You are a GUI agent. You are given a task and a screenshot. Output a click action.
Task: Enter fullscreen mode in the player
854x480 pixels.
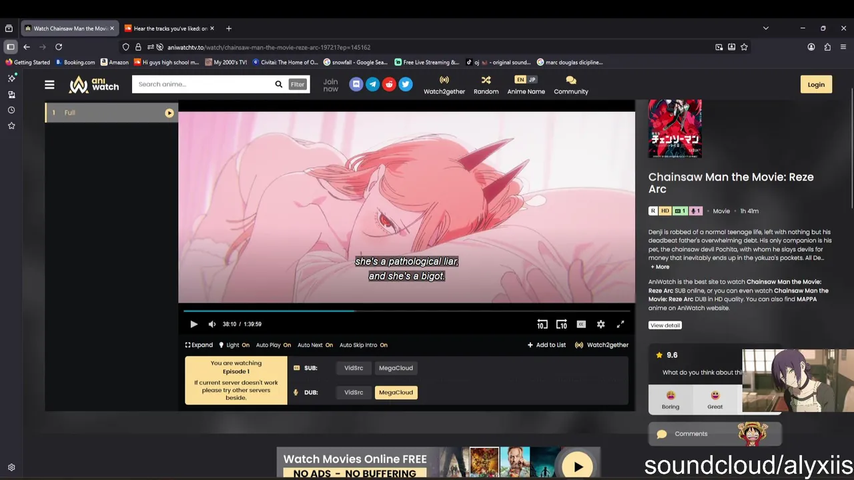pyautogui.click(x=620, y=324)
